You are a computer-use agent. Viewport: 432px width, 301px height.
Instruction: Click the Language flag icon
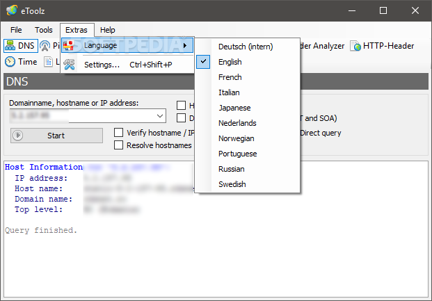[68, 45]
